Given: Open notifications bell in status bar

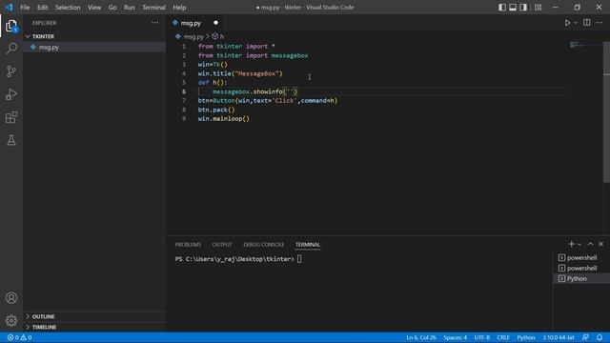Looking at the screenshot, I should click(x=600, y=337).
